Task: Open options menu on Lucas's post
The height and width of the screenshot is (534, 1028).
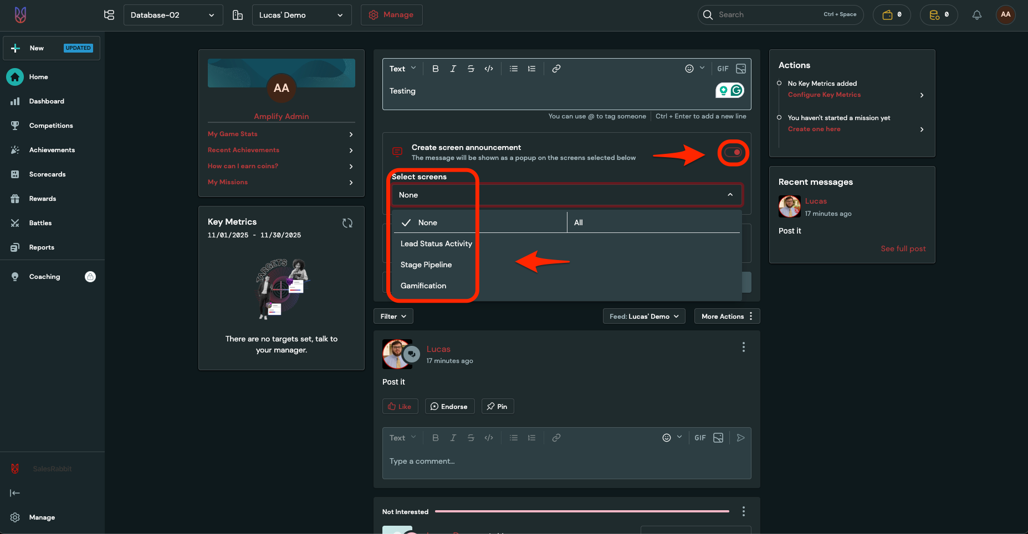Action: tap(743, 347)
